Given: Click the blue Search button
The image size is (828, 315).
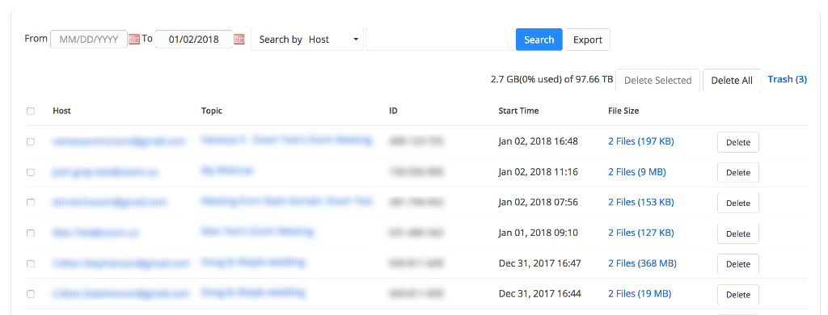Looking at the screenshot, I should 539,40.
